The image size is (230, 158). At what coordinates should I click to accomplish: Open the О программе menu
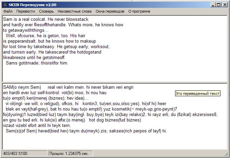coord(139,11)
